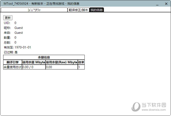Viewport: 171px width, 116px height.
Task: Click the 昵称 value Guest
Action: (19, 28)
